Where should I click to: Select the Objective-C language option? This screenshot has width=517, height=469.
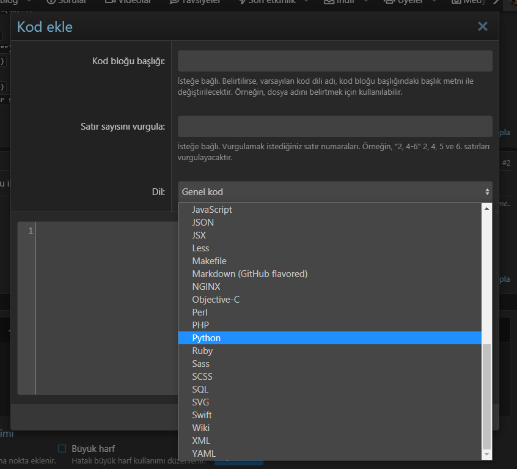216,300
